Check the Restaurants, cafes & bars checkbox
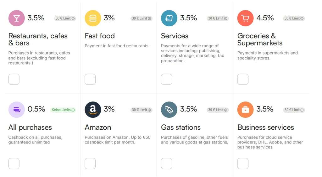The image size is (322, 177). pos(14,79)
